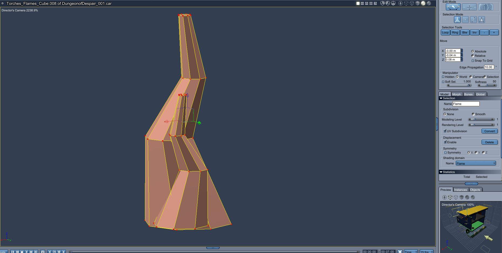Set viewport display to textured sphere
Image resolution: width=502 pixels, height=253 pixels.
tap(429, 3)
